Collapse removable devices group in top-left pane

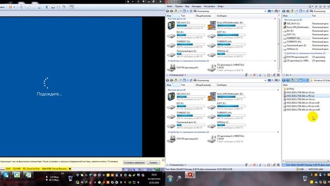coord(275,61)
